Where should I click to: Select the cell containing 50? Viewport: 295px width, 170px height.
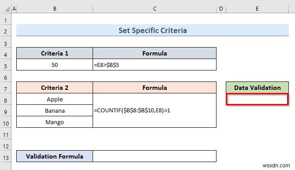click(55, 65)
